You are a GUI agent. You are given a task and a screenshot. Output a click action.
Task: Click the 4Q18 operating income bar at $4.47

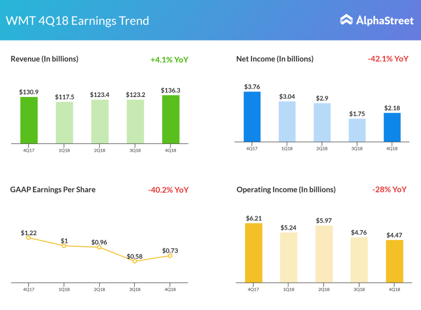coord(394,261)
